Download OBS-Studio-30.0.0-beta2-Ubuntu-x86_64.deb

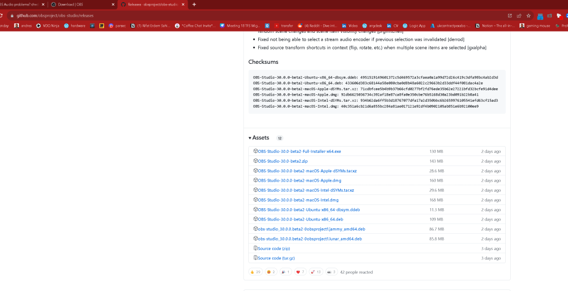tap(300, 219)
